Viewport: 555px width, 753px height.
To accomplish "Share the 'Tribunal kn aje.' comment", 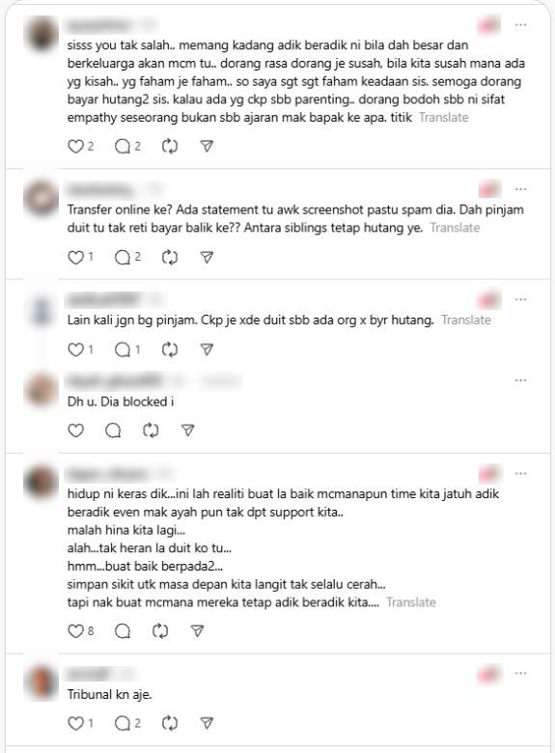I will tap(207, 723).
